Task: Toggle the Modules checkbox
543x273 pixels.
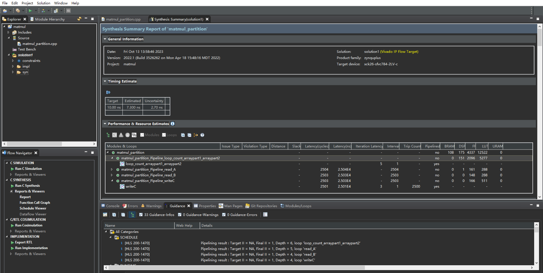Action: point(142,135)
